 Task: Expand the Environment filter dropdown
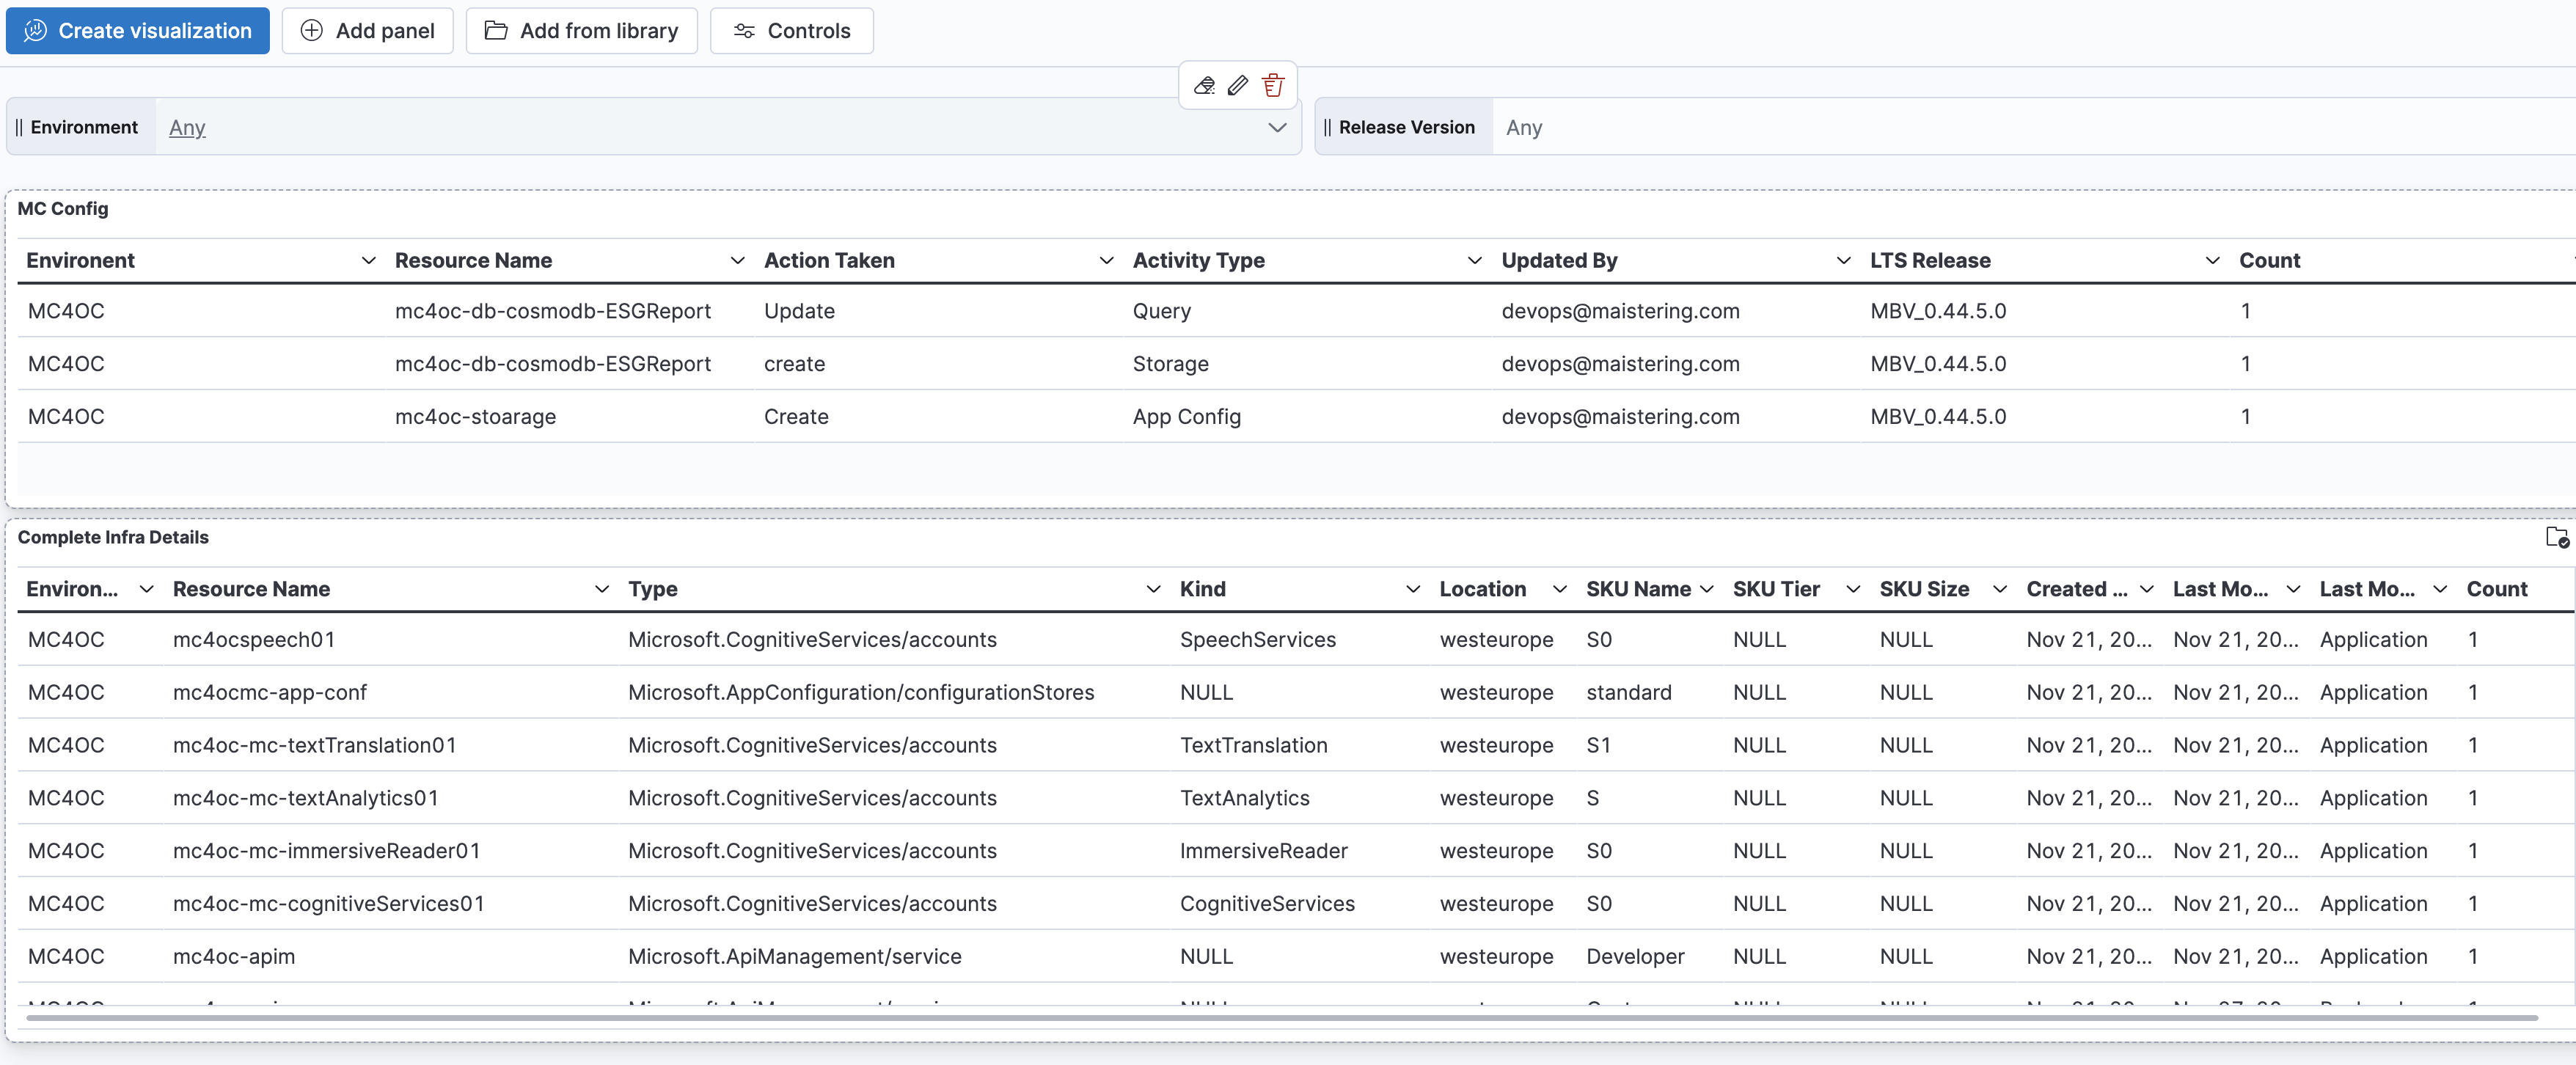(x=1276, y=127)
